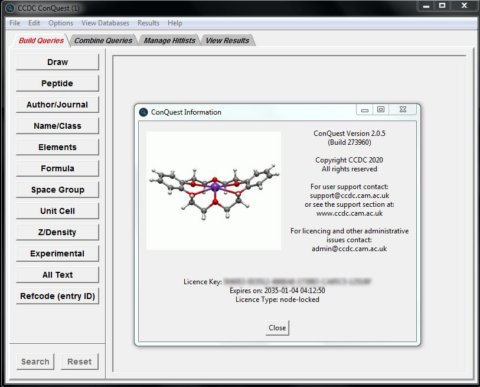Screen dimensions: 480x387
Task: Open the Space Group search
Action: click(x=57, y=190)
